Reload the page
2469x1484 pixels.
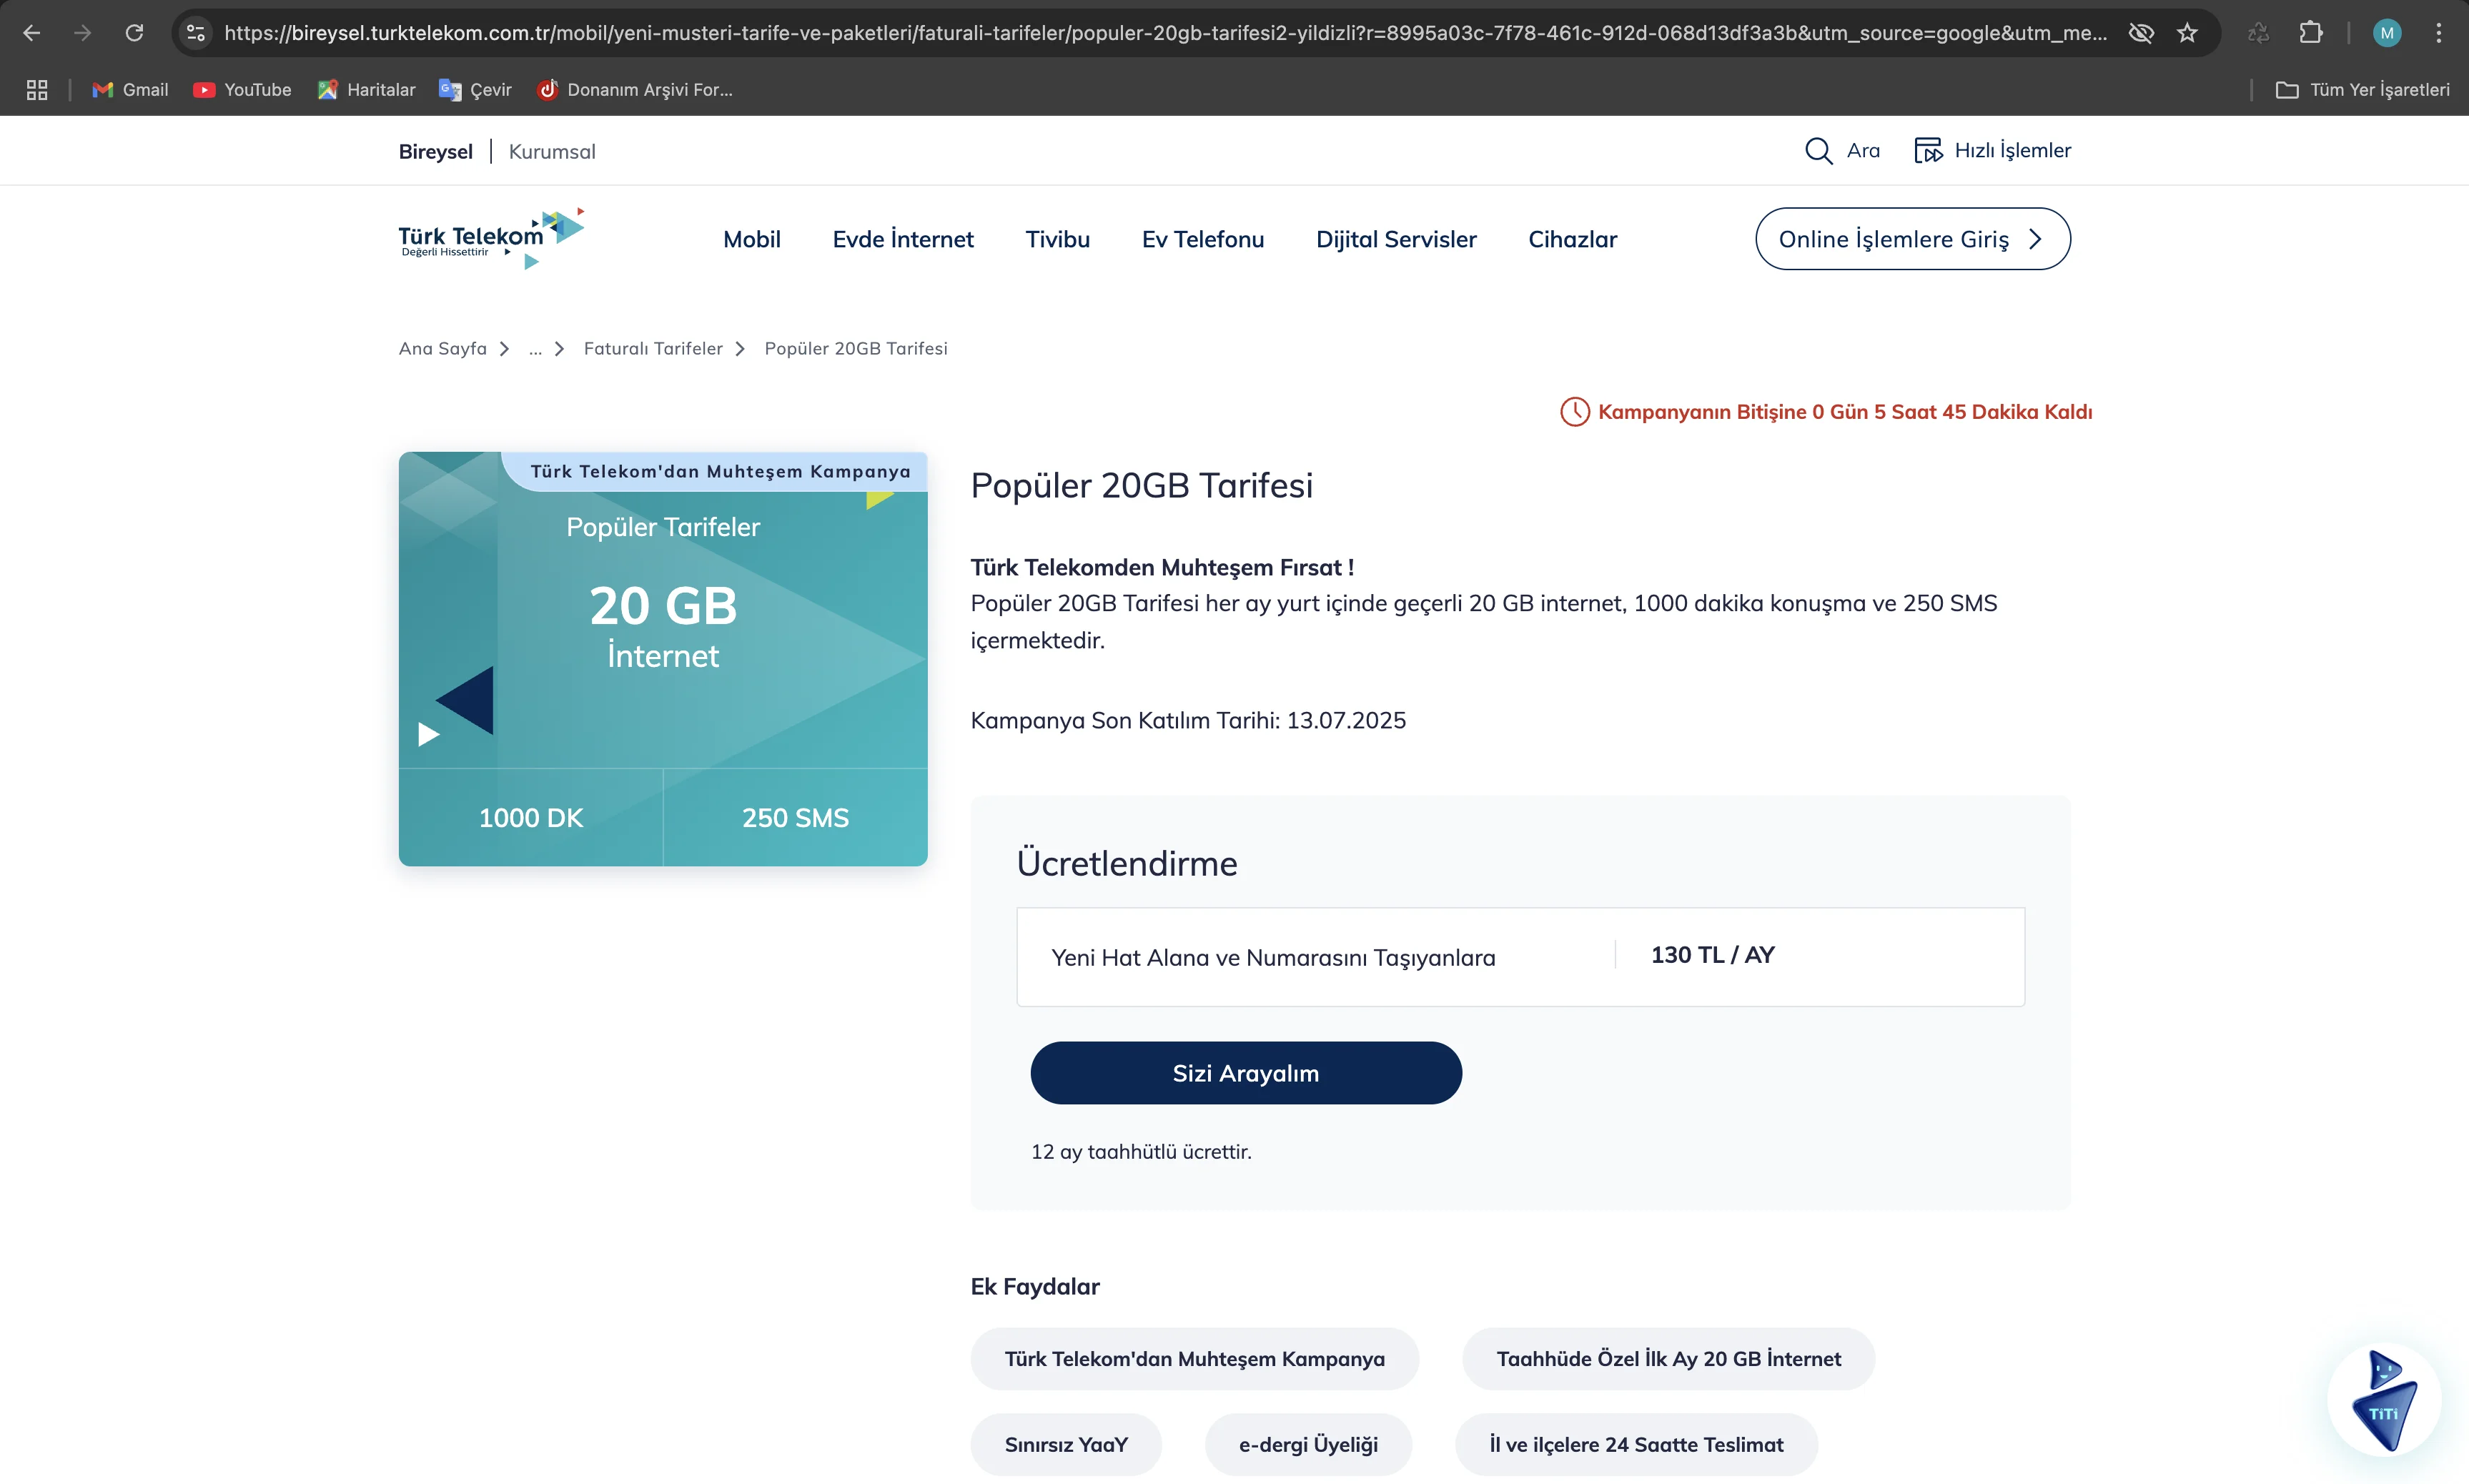click(134, 33)
